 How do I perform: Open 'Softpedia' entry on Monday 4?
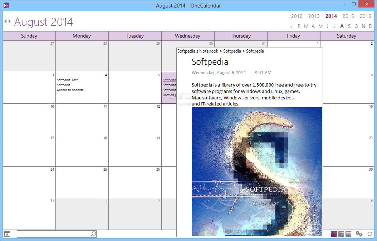click(x=63, y=85)
